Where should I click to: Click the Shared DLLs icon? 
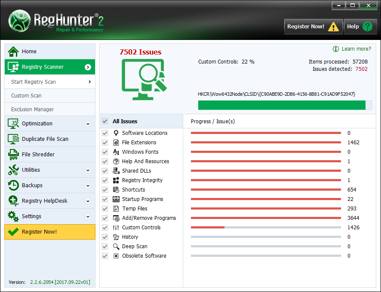116,171
